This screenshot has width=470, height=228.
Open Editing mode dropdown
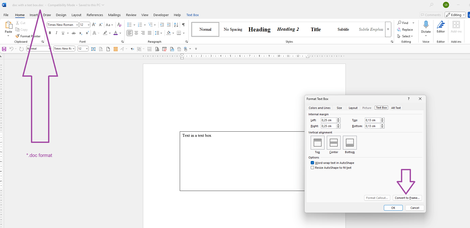coord(455,15)
